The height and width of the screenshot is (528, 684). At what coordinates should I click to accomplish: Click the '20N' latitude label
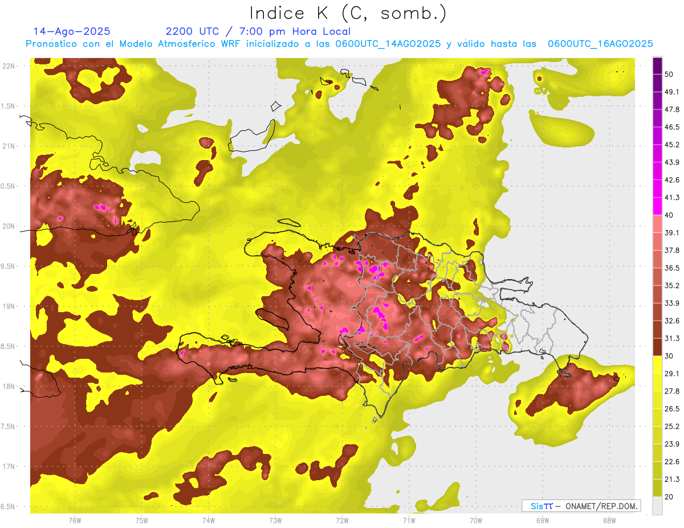(x=8, y=226)
